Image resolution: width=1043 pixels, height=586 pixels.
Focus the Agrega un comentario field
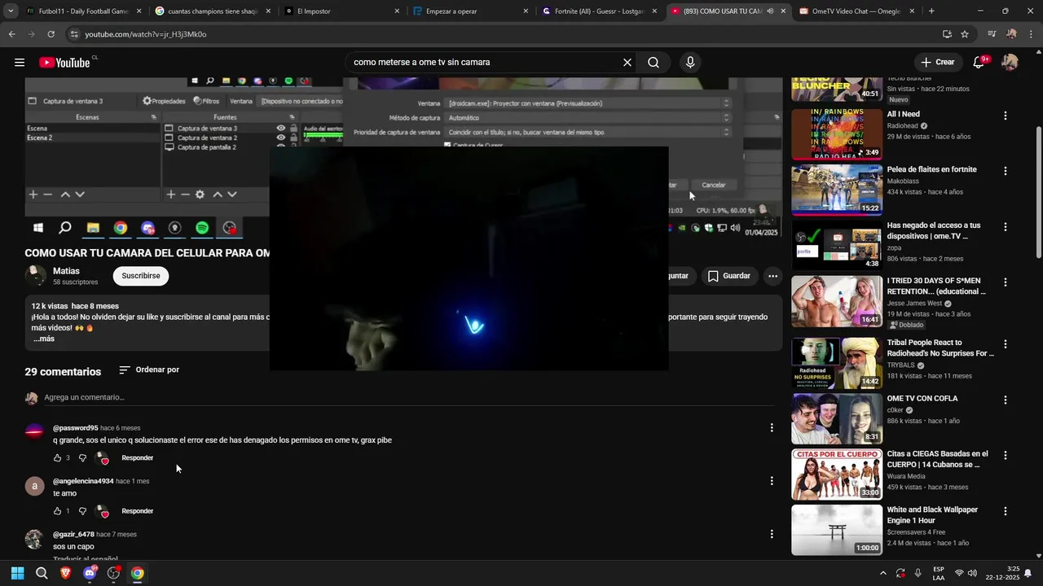click(407, 397)
